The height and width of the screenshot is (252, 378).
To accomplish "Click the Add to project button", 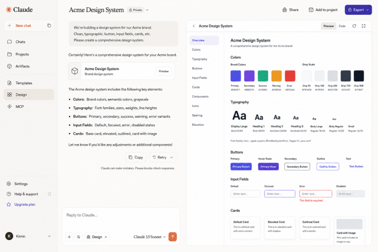I will (x=323, y=10).
